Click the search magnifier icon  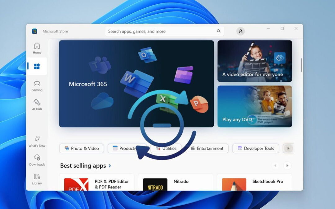click(218, 31)
